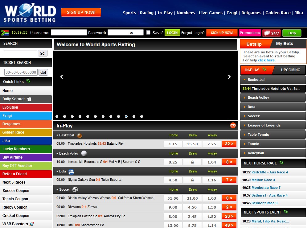Switch to the Upcoming tab
307x228 pixels.
pos(291,70)
